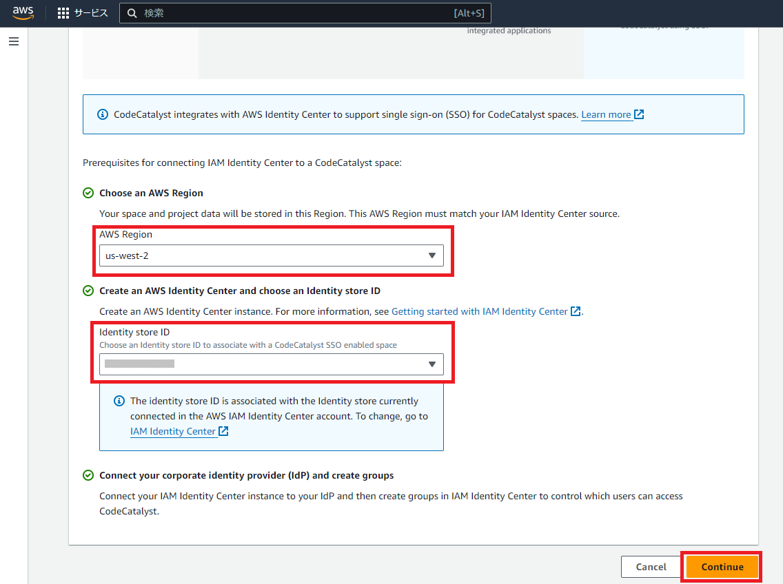Click the AWS Region field label
The width and height of the screenshot is (783, 584).
[126, 235]
